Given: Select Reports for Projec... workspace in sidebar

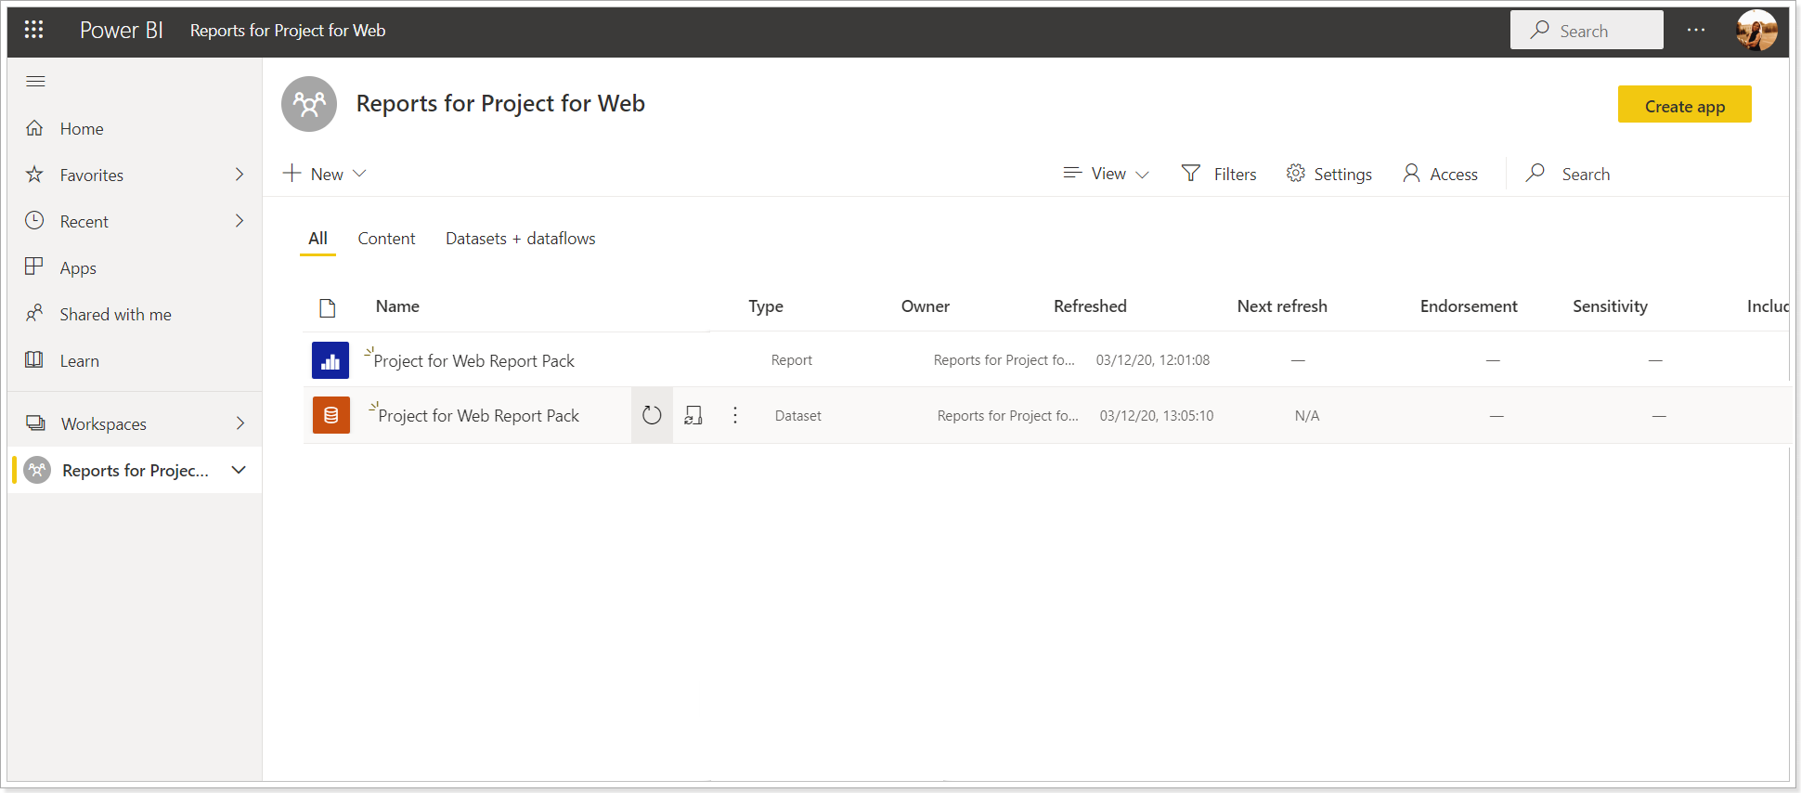Looking at the screenshot, I should (136, 471).
